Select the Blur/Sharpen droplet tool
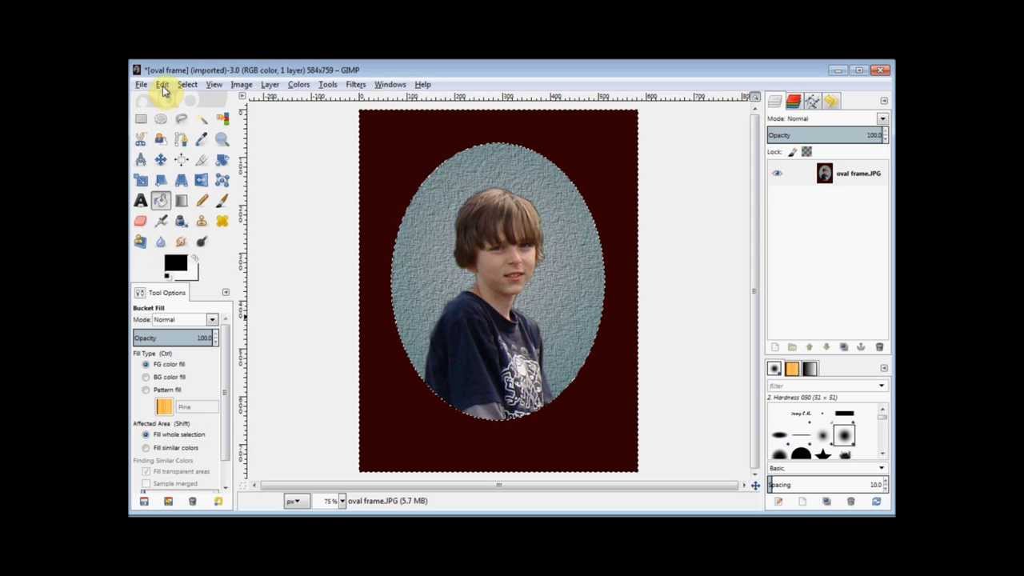Screen dimensions: 1024x576 161,242
